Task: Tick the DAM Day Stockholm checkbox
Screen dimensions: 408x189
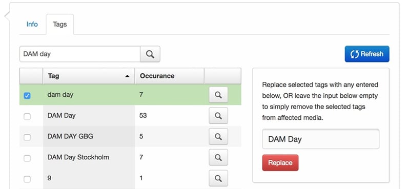Action: (x=27, y=158)
